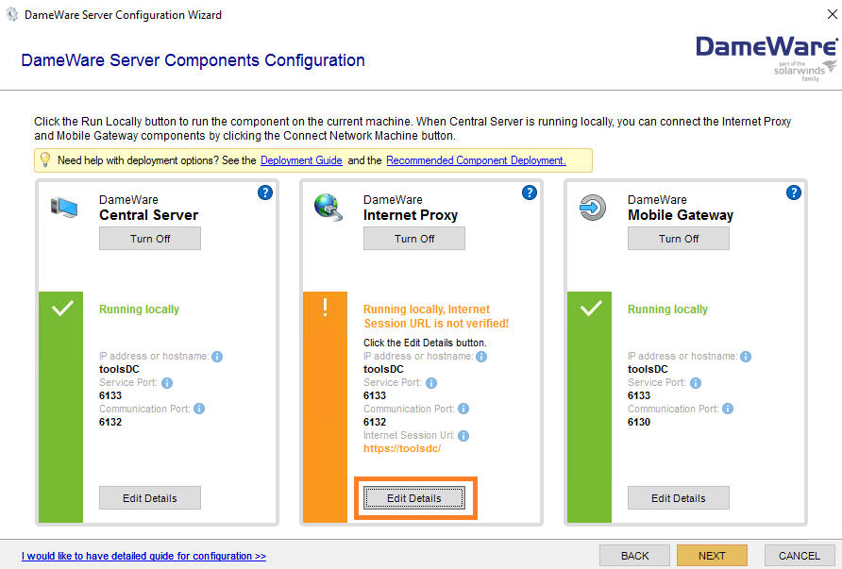The width and height of the screenshot is (842, 569).
Task: Open help for Mobile Gateway panel
Action: 794,192
